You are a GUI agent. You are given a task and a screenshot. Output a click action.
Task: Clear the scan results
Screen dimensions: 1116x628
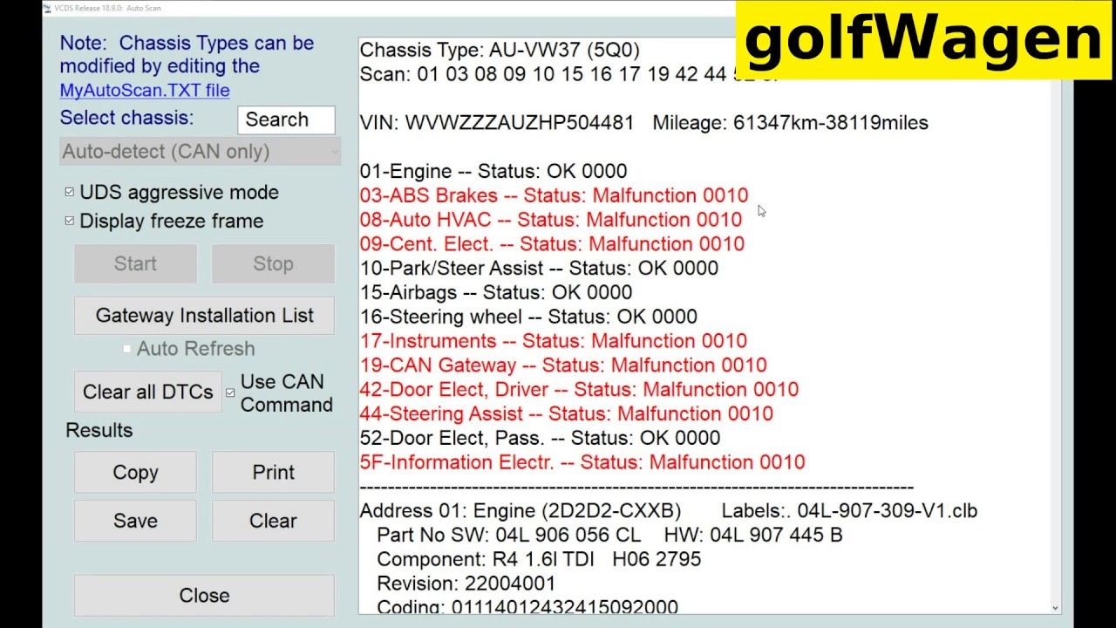coord(273,521)
